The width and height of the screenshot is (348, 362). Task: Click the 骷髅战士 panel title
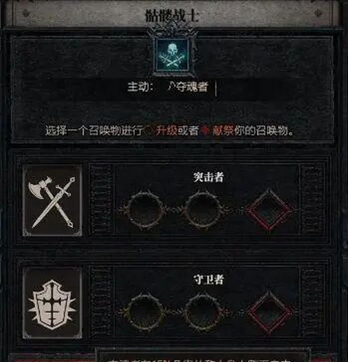pyautogui.click(x=172, y=16)
